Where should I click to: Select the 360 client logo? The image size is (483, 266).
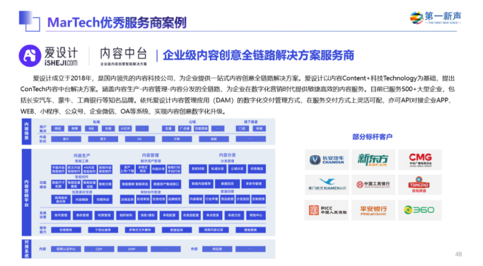point(420,210)
